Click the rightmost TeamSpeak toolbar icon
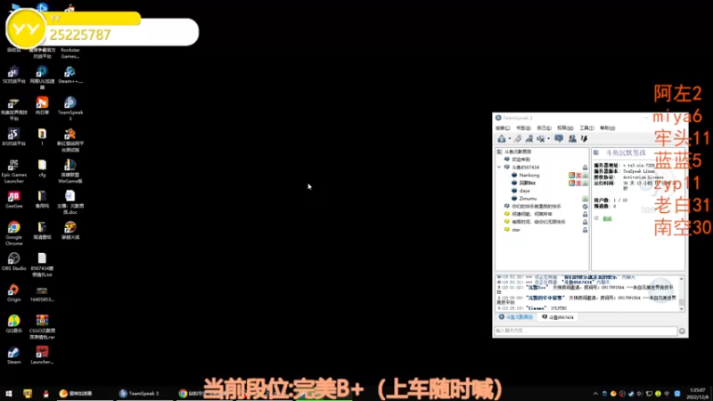Screen dimensions: 713x401 tap(584, 139)
